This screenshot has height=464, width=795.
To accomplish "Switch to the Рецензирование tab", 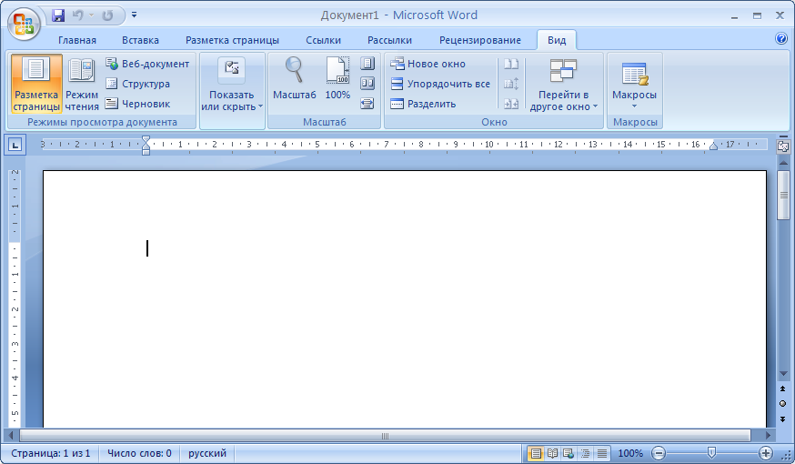I will pyautogui.click(x=479, y=40).
